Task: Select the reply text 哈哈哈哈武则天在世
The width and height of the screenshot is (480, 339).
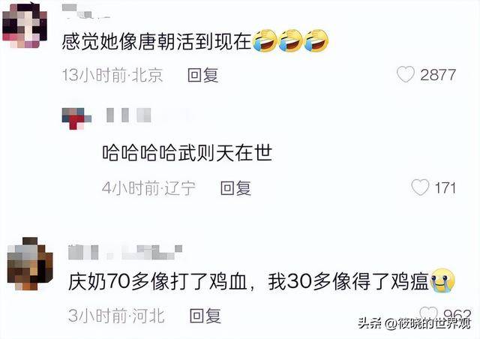Action: (x=187, y=152)
